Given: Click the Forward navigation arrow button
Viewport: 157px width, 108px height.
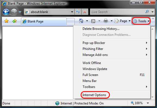Looking at the screenshot, I should [14, 12].
